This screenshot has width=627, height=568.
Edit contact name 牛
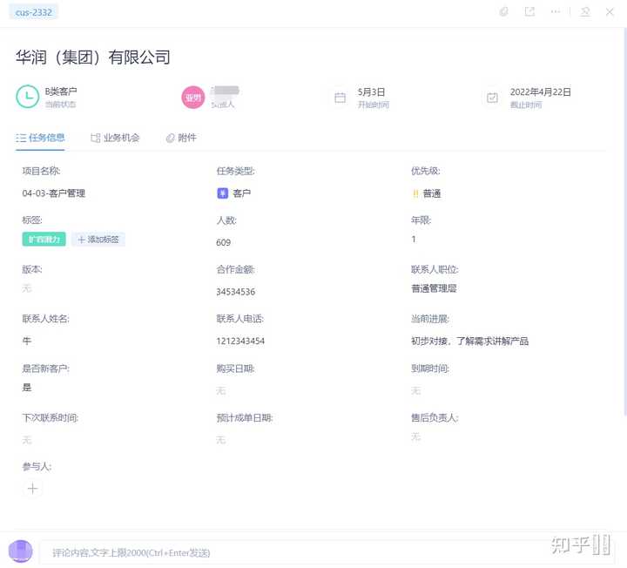[x=27, y=341]
